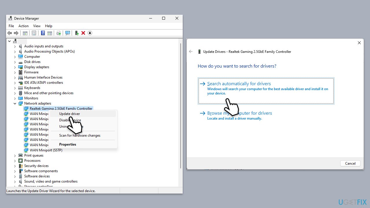Image resolution: width=370 pixels, height=208 pixels.
Task: Expand the Software devices category
Action: coord(15,176)
